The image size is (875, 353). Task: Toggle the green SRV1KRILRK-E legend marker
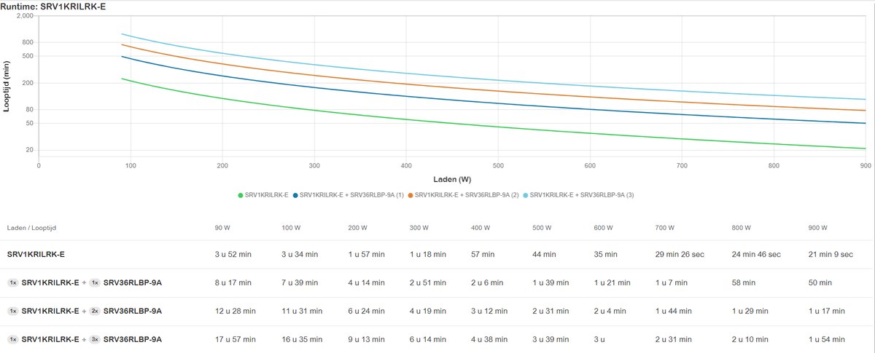pyautogui.click(x=241, y=195)
